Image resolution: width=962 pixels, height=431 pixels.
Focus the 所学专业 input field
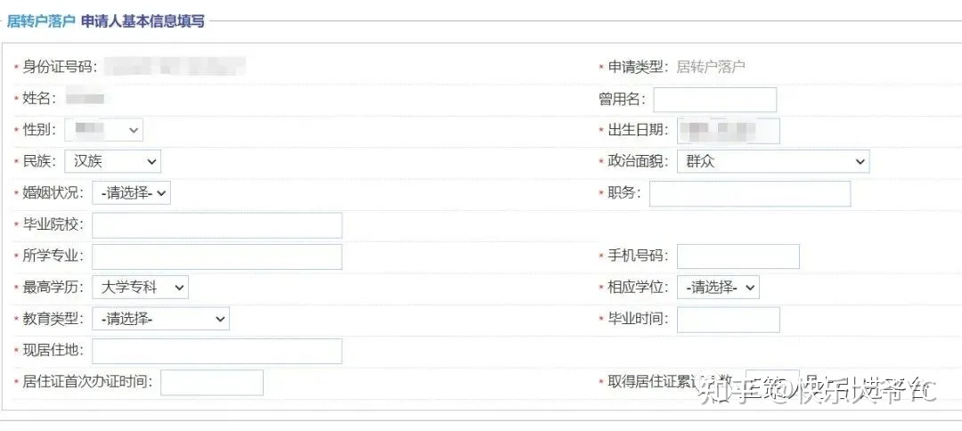point(217,256)
